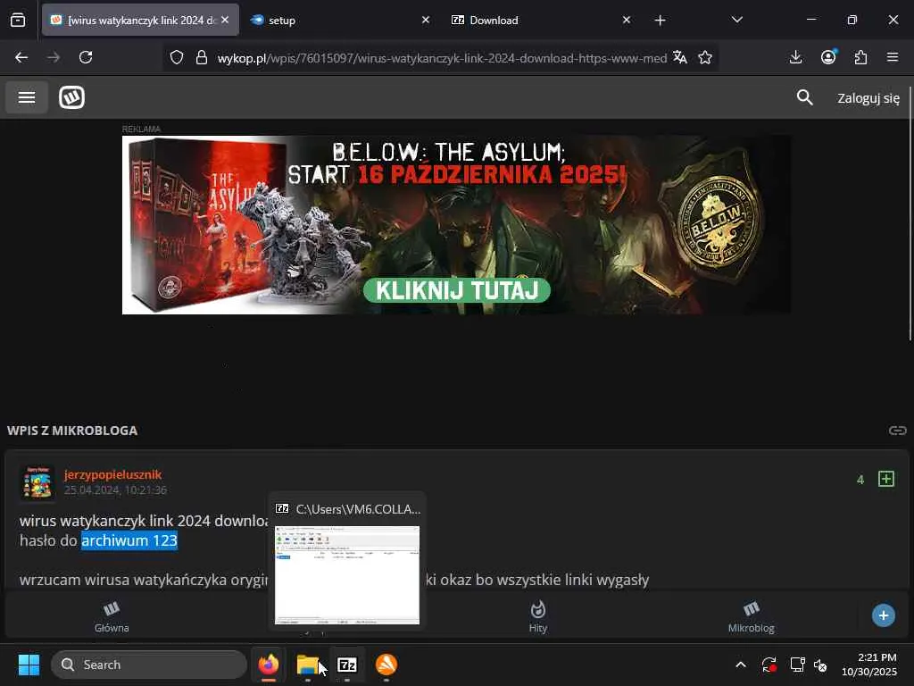This screenshot has height=686, width=914.
Task: Open 'Hity' in bottom navigation
Action: (x=537, y=617)
